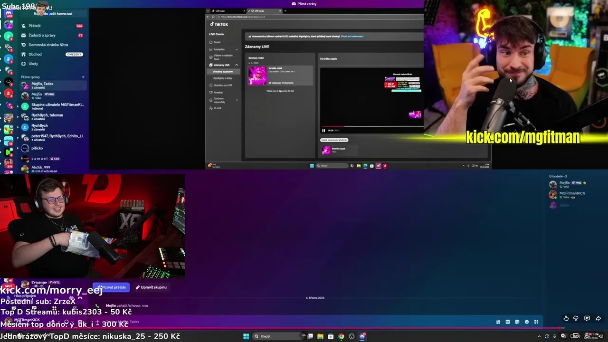Open Mejfin PRO direct message

point(52,96)
